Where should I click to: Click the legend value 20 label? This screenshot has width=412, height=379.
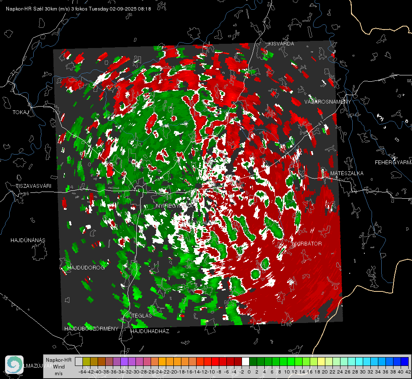click(325, 372)
